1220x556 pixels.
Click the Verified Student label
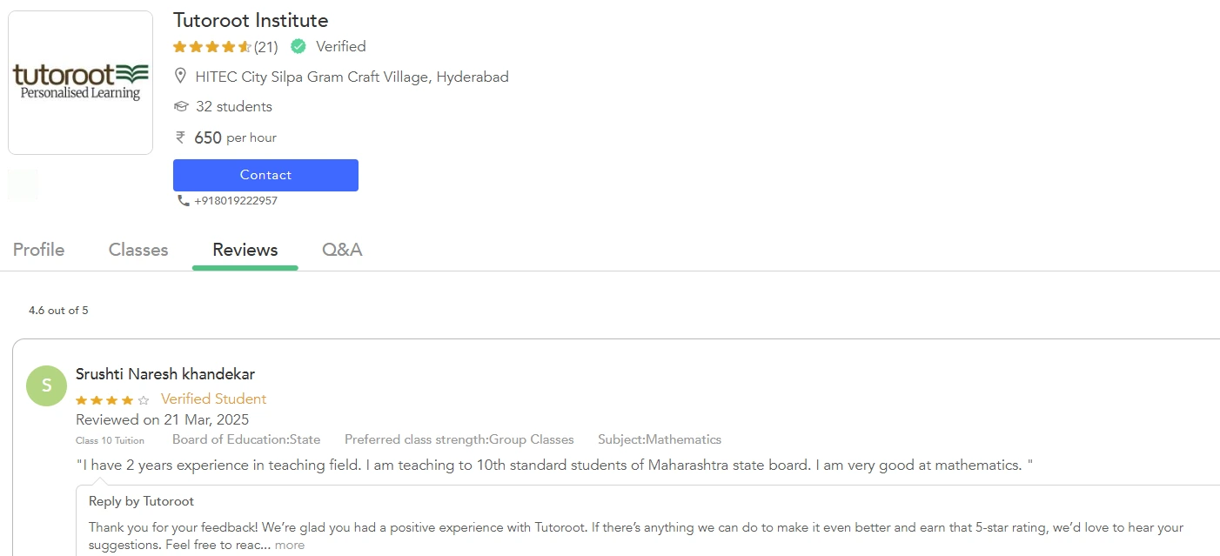(213, 399)
